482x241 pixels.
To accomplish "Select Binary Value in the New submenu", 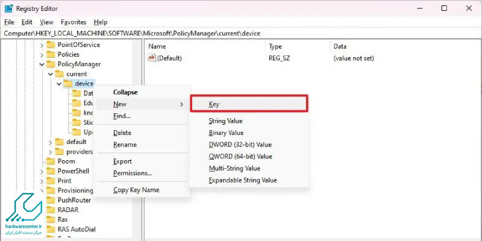I will (249, 133).
